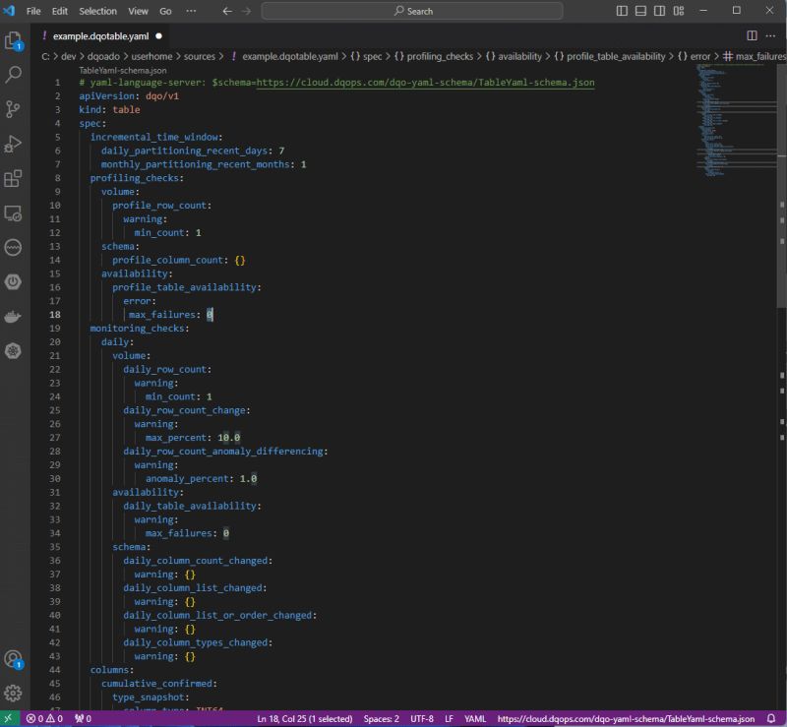The image size is (787, 727).
Task: Open the Run and Debug view
Action: [13, 145]
